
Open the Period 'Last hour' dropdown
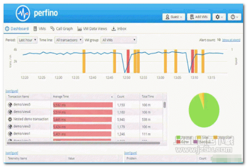click(27, 40)
